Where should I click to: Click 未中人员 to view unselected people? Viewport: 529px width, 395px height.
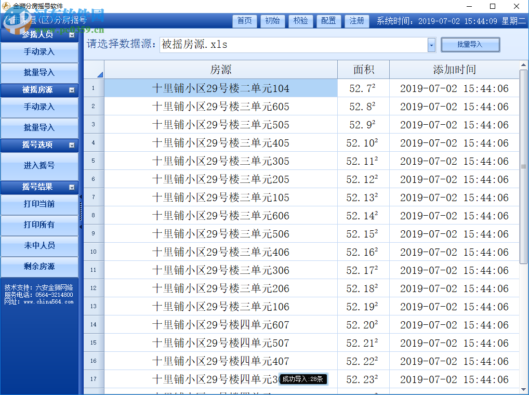point(39,245)
